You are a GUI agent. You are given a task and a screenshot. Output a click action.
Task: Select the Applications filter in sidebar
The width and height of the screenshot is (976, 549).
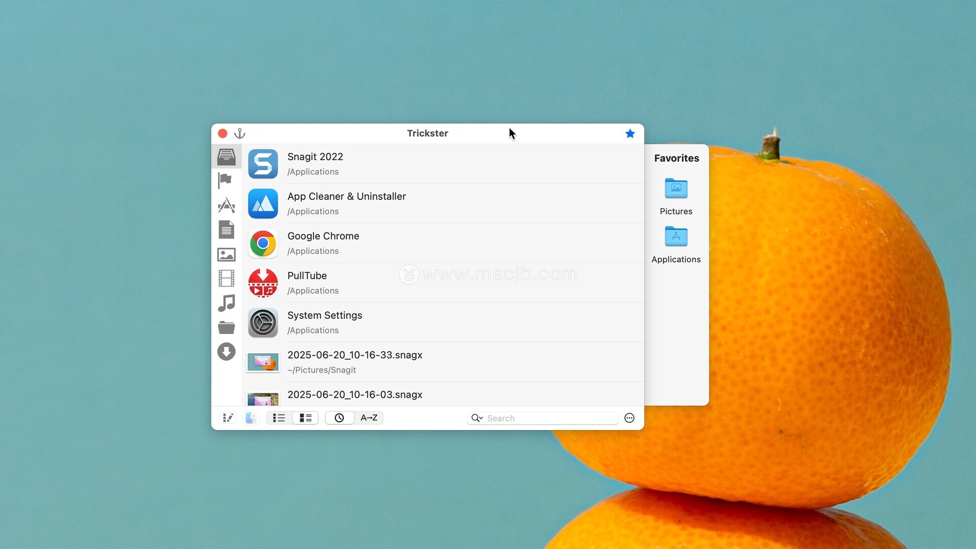[226, 205]
